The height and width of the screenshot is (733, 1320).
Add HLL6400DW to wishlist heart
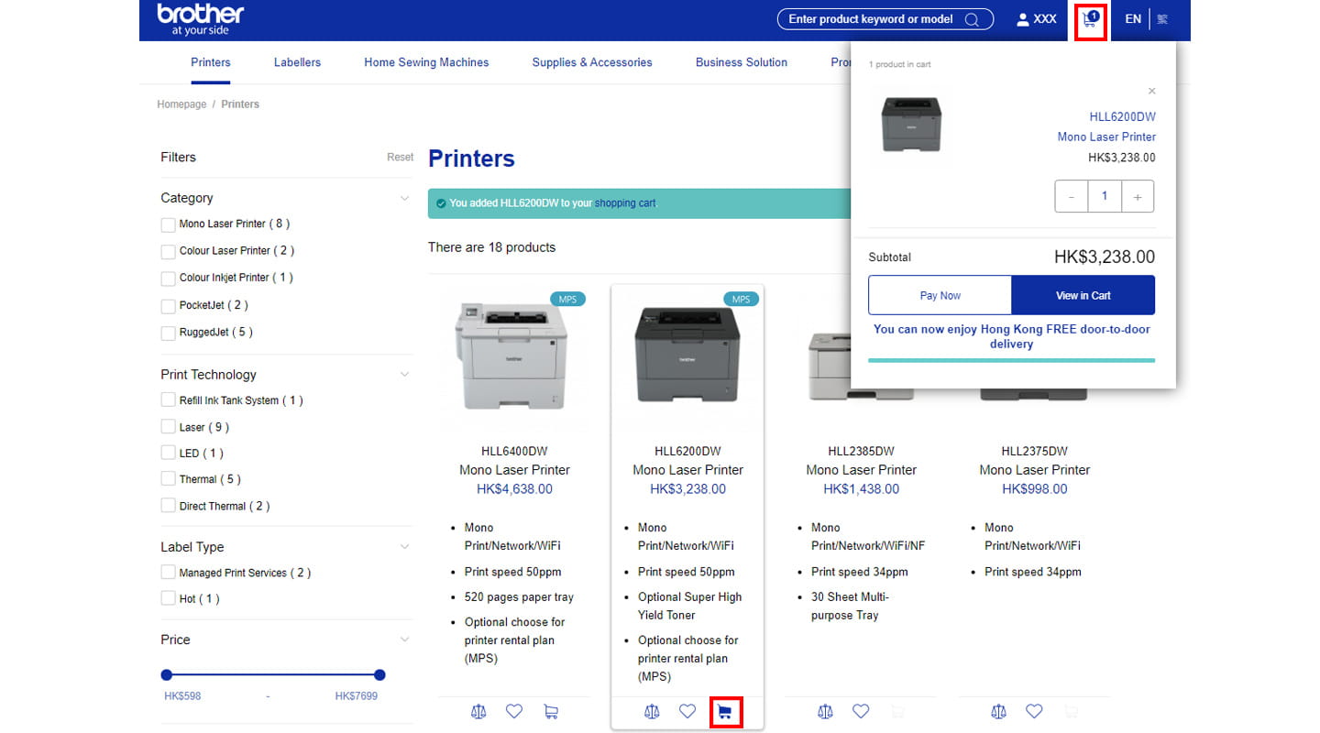tap(514, 711)
